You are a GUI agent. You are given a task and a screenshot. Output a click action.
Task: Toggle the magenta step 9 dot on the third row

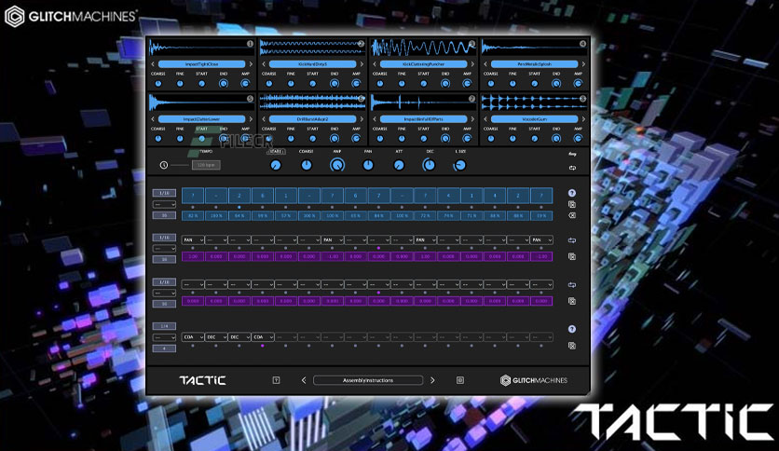coord(378,293)
